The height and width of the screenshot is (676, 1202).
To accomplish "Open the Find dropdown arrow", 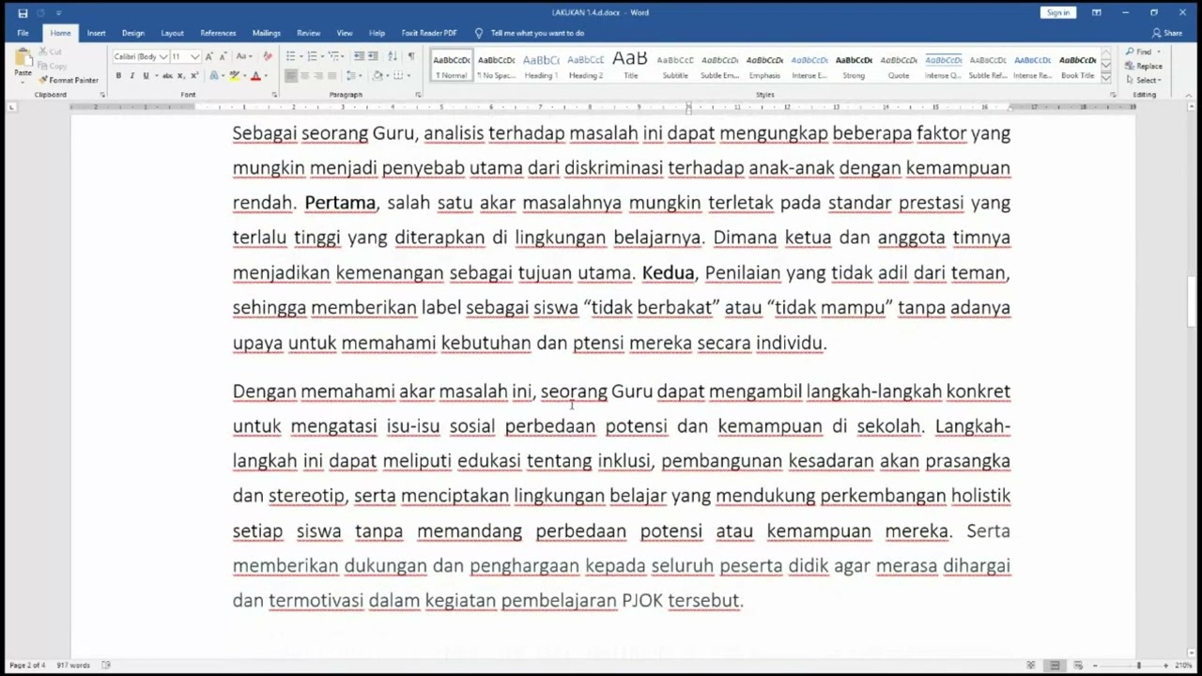I will click(1159, 52).
